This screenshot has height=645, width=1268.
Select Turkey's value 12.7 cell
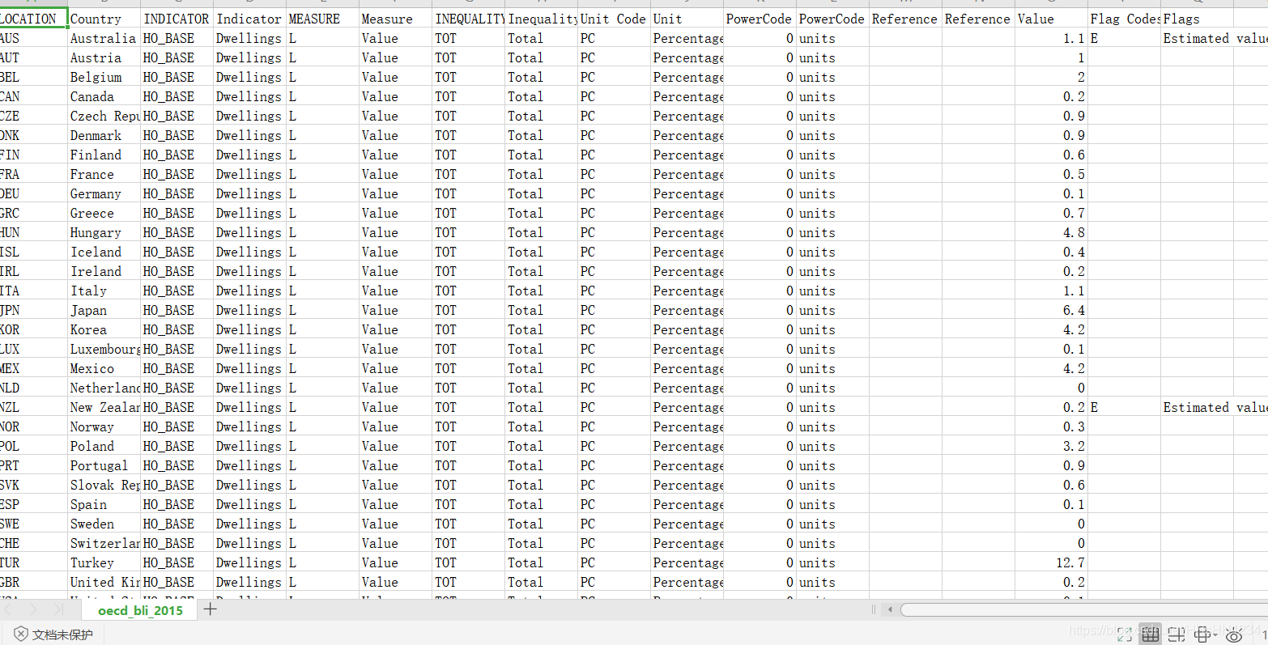(1051, 562)
